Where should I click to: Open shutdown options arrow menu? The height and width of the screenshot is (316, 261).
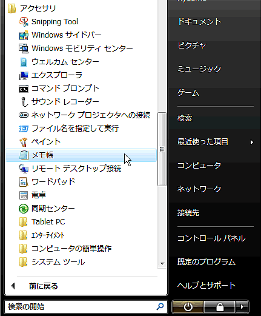click(x=242, y=307)
